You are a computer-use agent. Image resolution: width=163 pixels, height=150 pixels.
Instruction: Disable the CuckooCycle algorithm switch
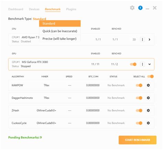tap(139, 123)
